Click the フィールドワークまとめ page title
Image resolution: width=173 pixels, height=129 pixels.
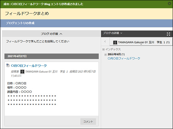27,14
